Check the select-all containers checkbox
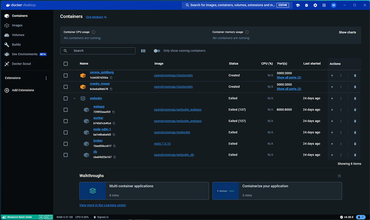The image size is (370, 220). (x=65, y=63)
